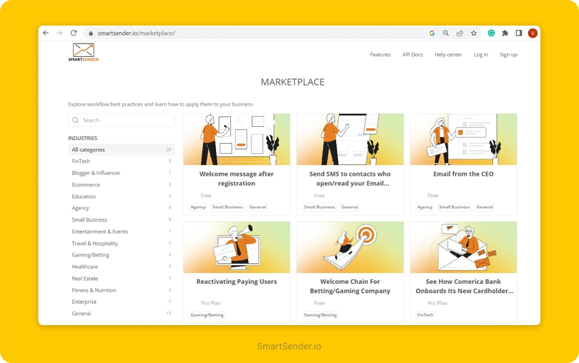Open the Email from the CEO thumbnail
This screenshot has height=363, width=579.
(463, 140)
